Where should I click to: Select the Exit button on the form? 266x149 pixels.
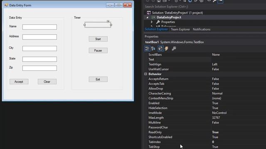pos(98,79)
